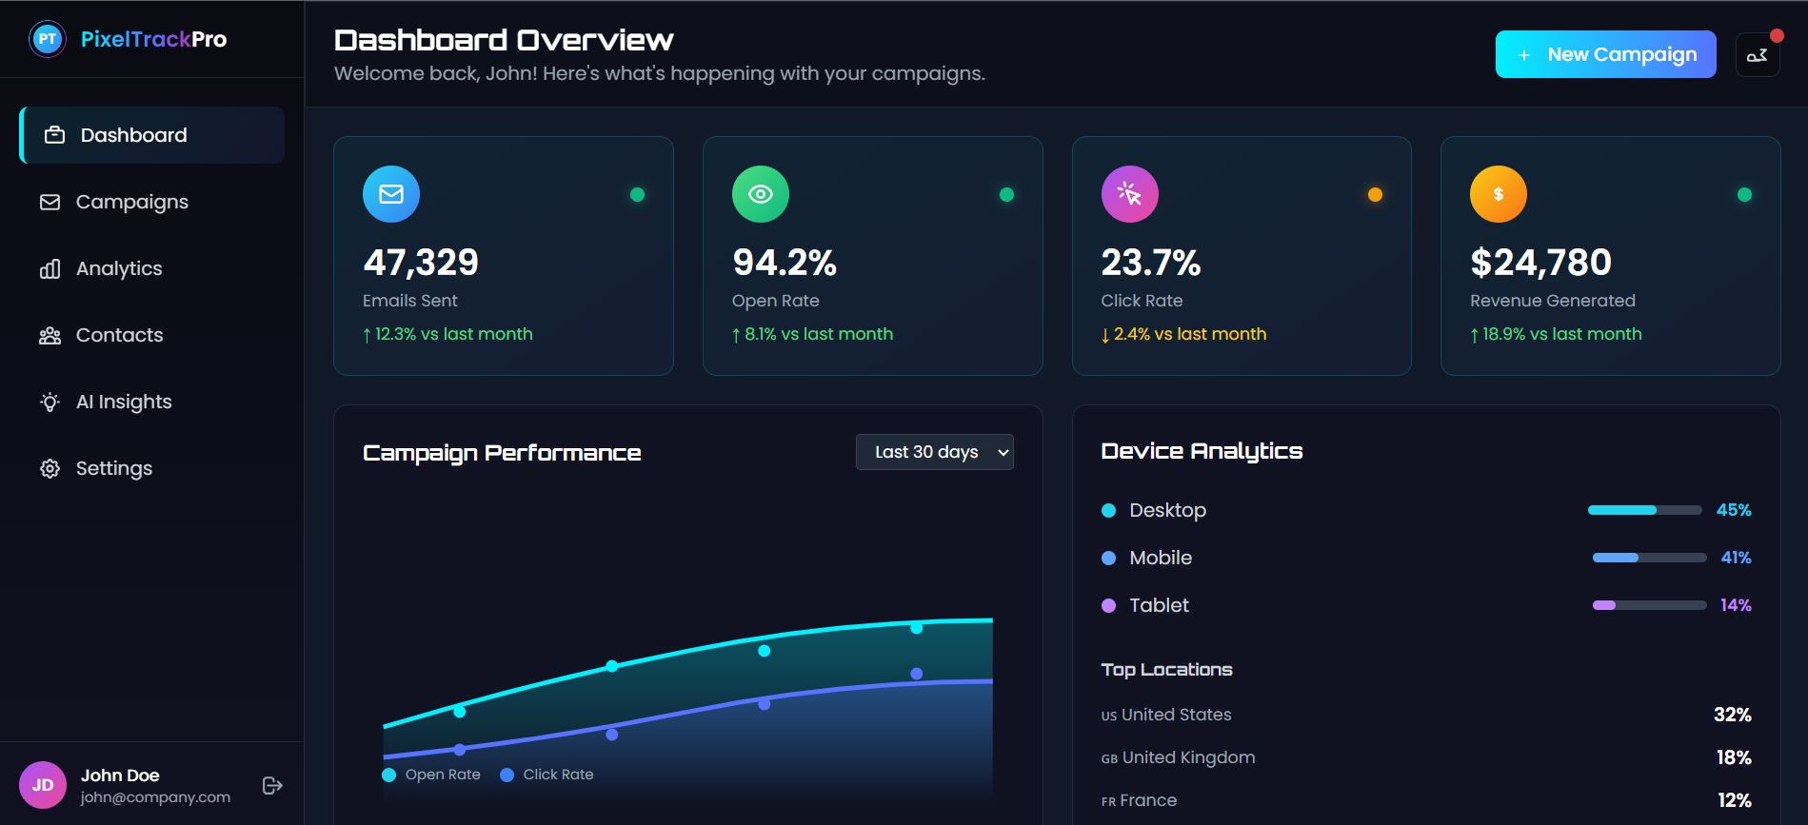The height and width of the screenshot is (825, 1808).
Task: Toggle the Open Rate chart legend
Action: point(432,775)
